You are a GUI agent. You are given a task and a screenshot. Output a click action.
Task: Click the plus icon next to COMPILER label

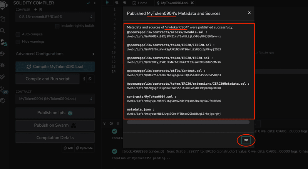[x=35, y=10]
